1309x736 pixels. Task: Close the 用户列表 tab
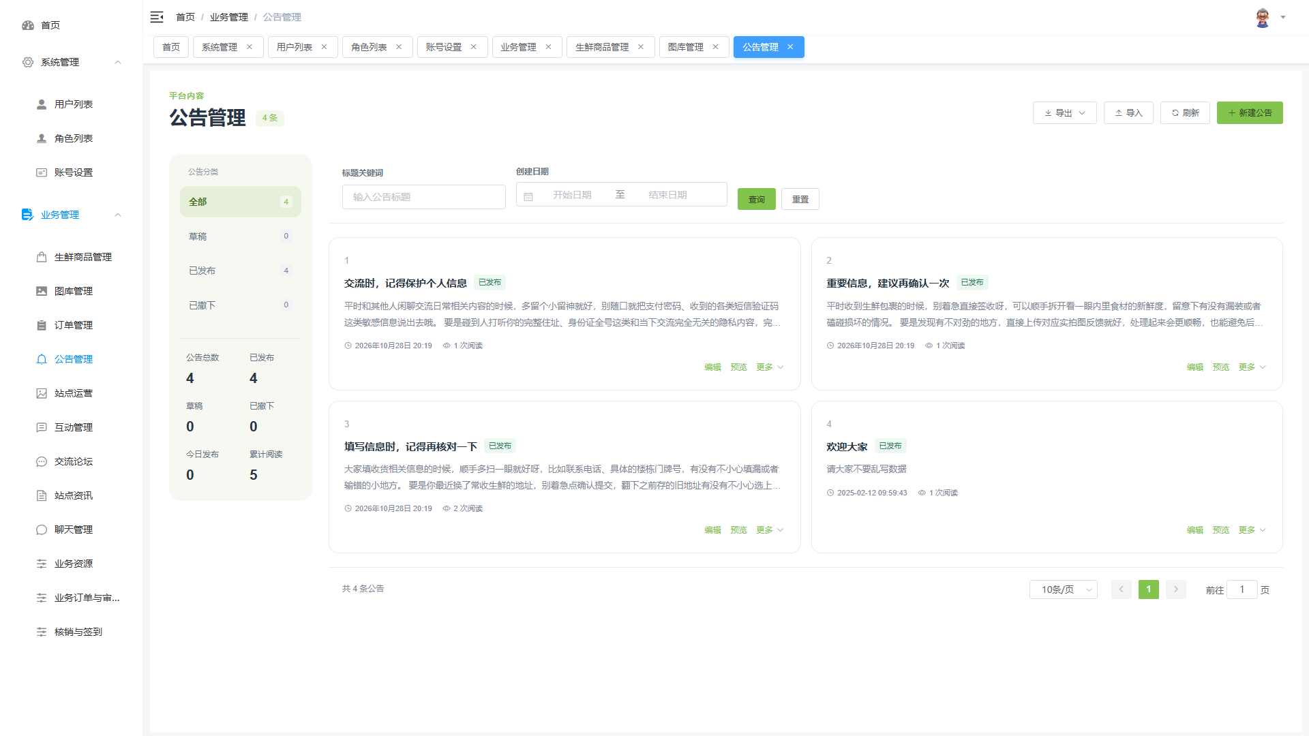[x=324, y=47]
